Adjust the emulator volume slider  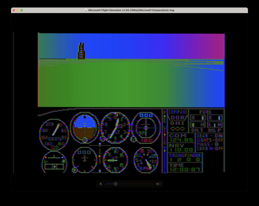(x=129, y=184)
